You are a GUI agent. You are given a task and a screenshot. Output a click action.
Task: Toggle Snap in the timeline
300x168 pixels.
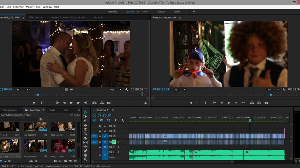pyautogui.click(x=101, y=120)
